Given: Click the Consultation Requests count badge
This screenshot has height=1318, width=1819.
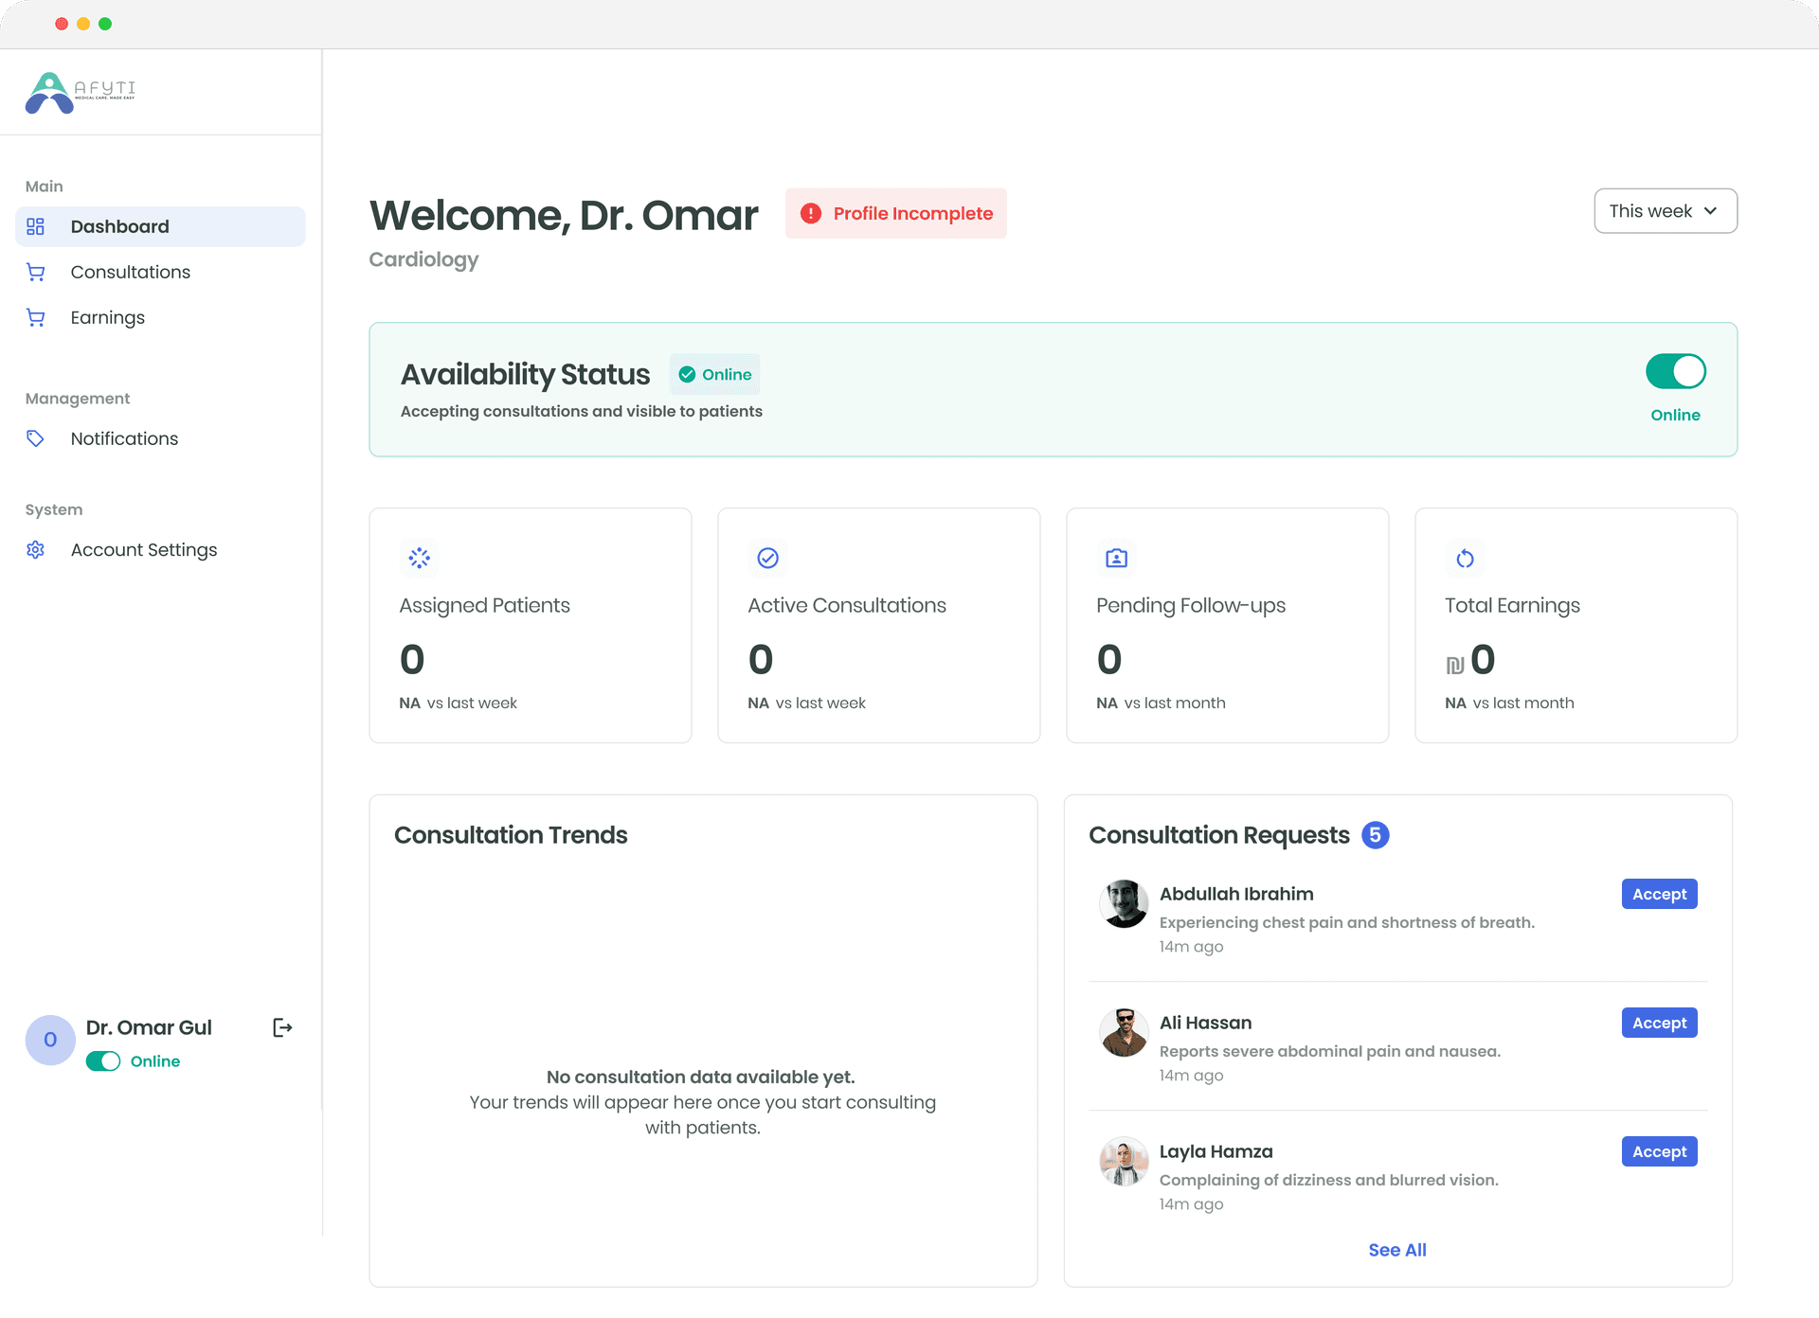Looking at the screenshot, I should 1375,835.
